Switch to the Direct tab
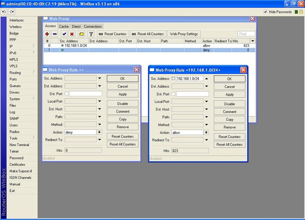 point(76,26)
